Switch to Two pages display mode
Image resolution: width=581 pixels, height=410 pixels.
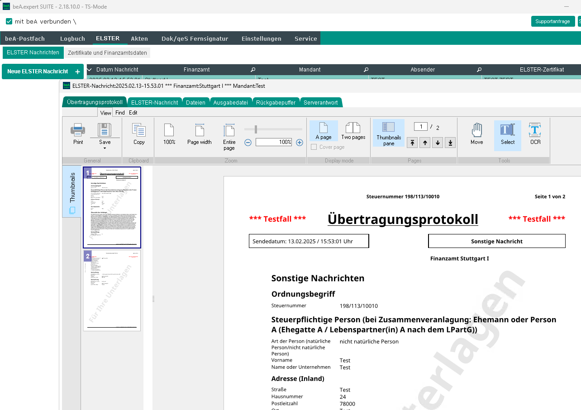pyautogui.click(x=353, y=131)
